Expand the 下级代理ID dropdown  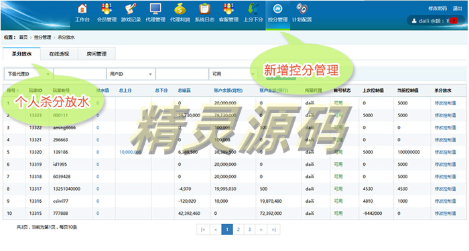click(29, 74)
